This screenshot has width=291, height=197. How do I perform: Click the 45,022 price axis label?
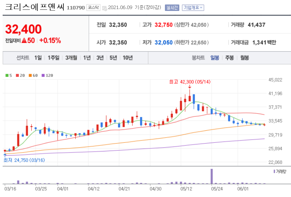tap(275, 80)
